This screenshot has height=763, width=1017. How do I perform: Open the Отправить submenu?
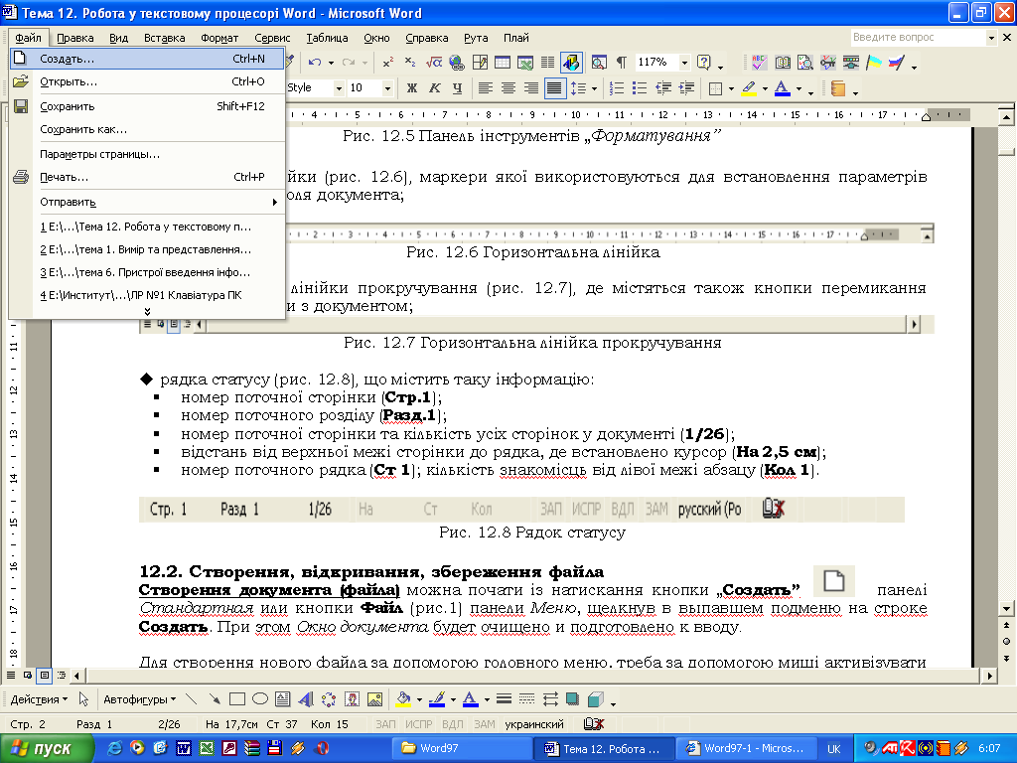pyautogui.click(x=147, y=202)
